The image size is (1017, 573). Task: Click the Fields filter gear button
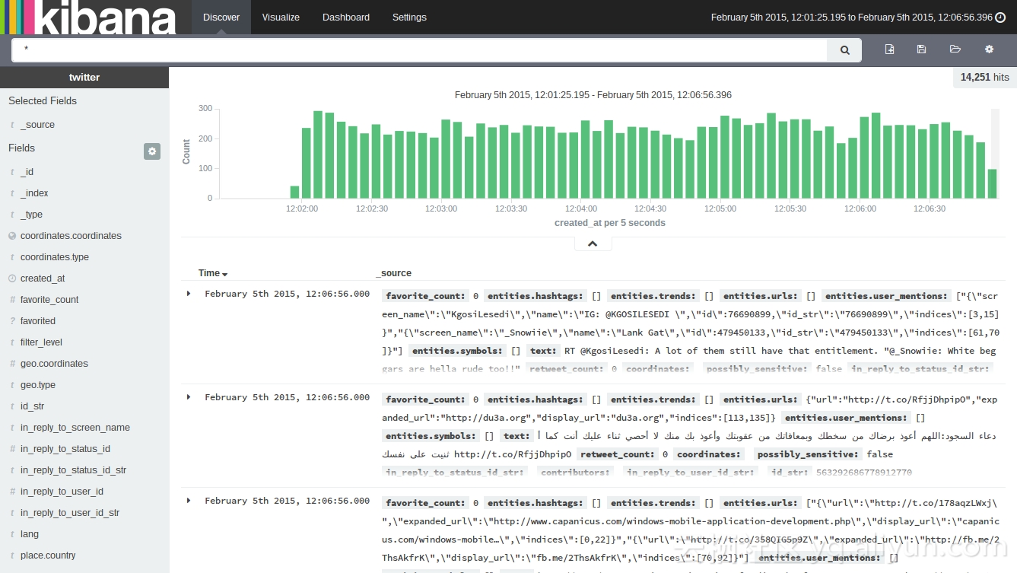coord(152,151)
